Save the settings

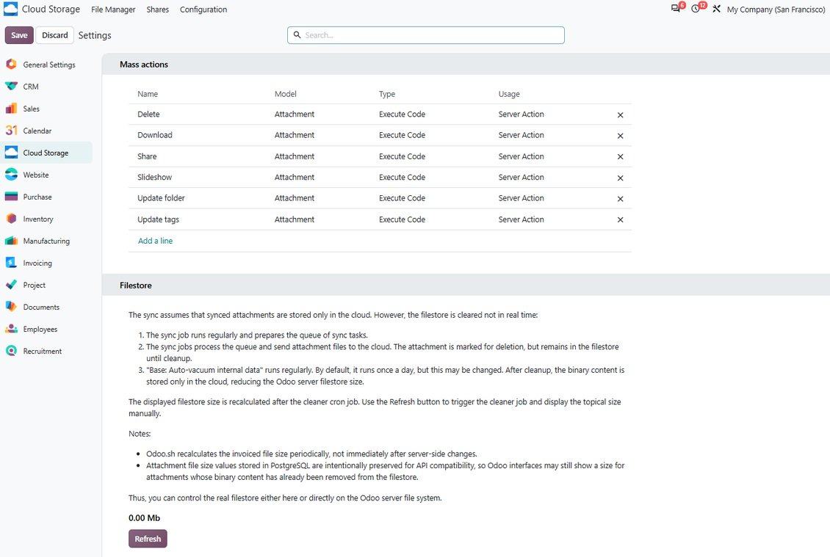[x=19, y=35]
